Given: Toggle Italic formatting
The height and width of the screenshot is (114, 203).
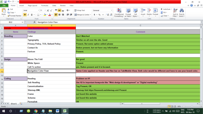Looking at the screenshot, I should coord(28,15).
